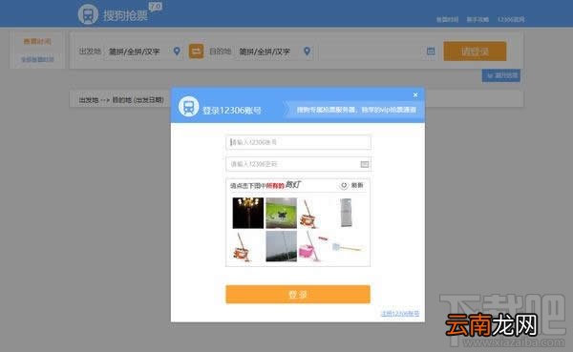Viewport: 573px width, 352px height.
Task: Click the location pin beside departure field
Action: [x=177, y=52]
